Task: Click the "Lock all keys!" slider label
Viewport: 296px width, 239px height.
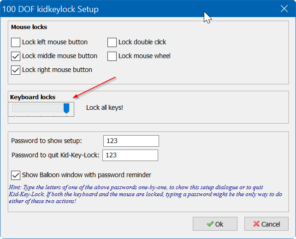Action: click(x=105, y=108)
